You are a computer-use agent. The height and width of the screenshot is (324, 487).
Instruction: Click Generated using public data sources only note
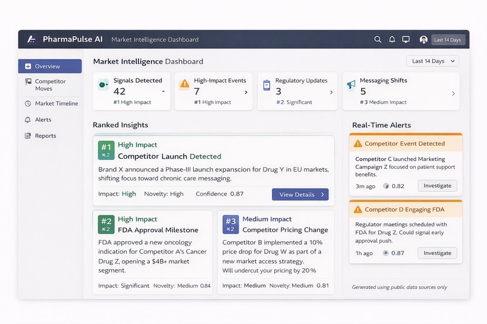point(399,287)
